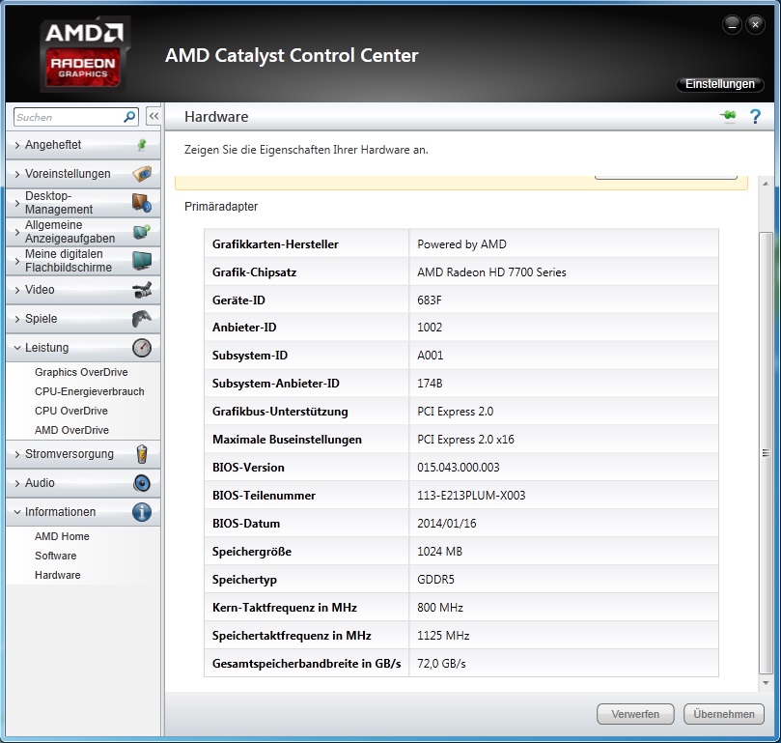Open the Software information page

(x=55, y=556)
